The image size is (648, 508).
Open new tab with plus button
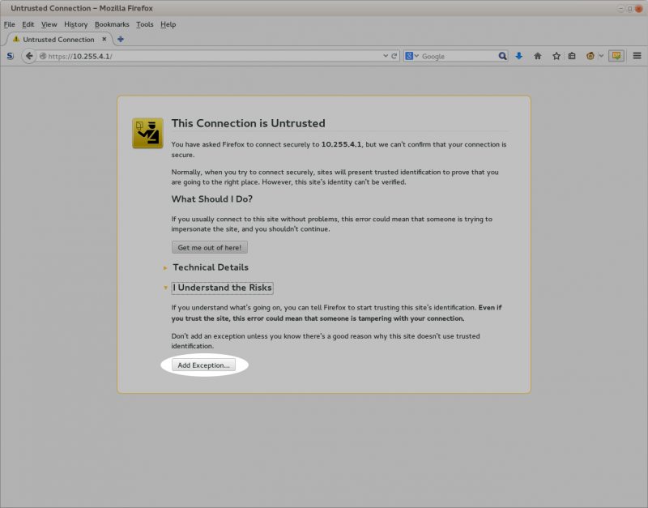pyautogui.click(x=121, y=39)
